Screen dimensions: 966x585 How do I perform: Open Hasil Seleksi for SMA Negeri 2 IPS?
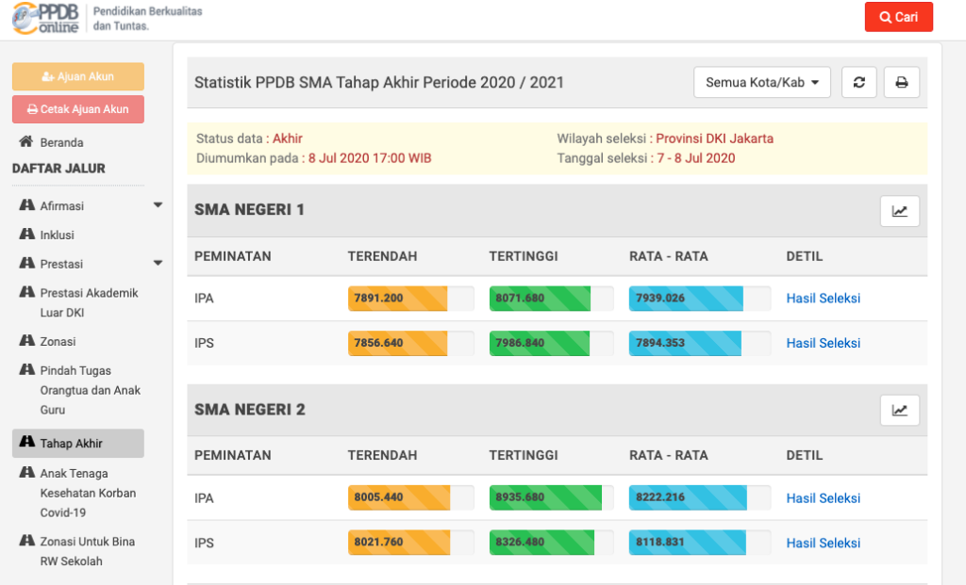click(x=823, y=543)
